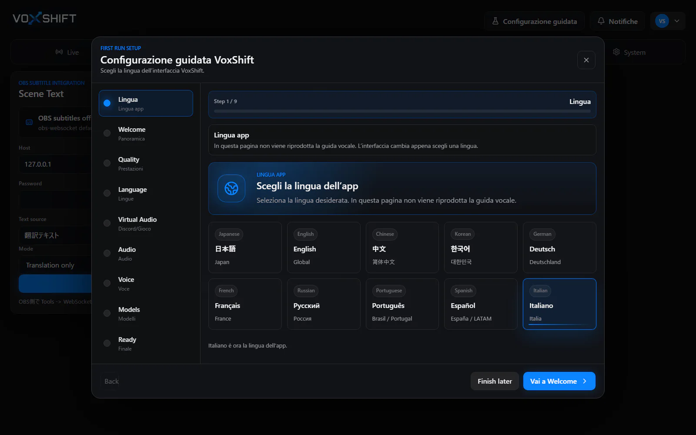Screen dimensions: 696x435
Task: Click the flask icon for Configurazione guidata
Action: point(495,21)
